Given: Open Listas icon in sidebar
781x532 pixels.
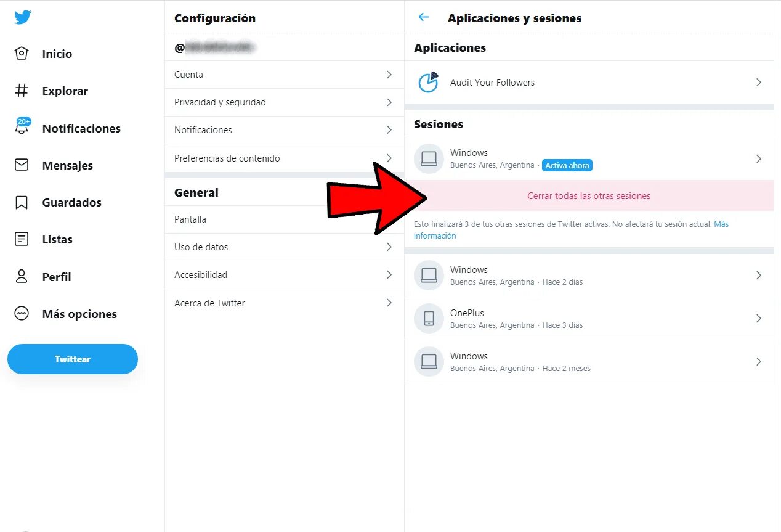Looking at the screenshot, I should [x=22, y=239].
